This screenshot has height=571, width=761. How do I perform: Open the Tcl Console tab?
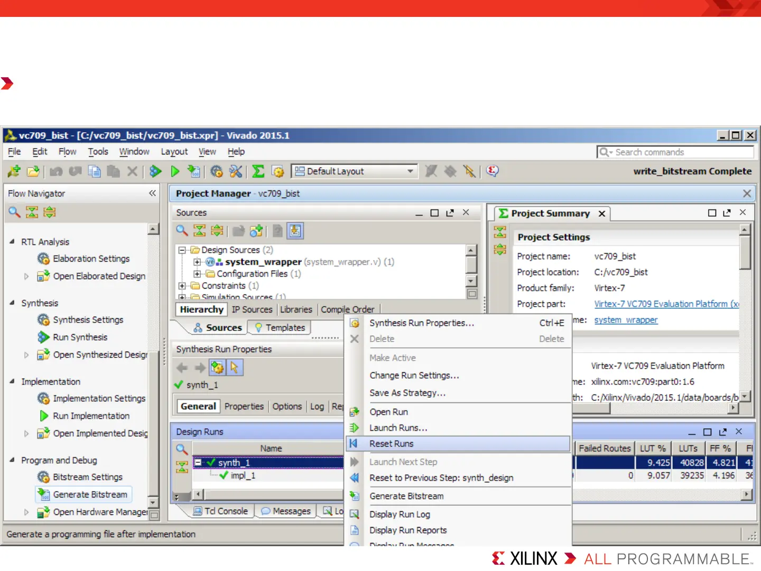(221, 511)
